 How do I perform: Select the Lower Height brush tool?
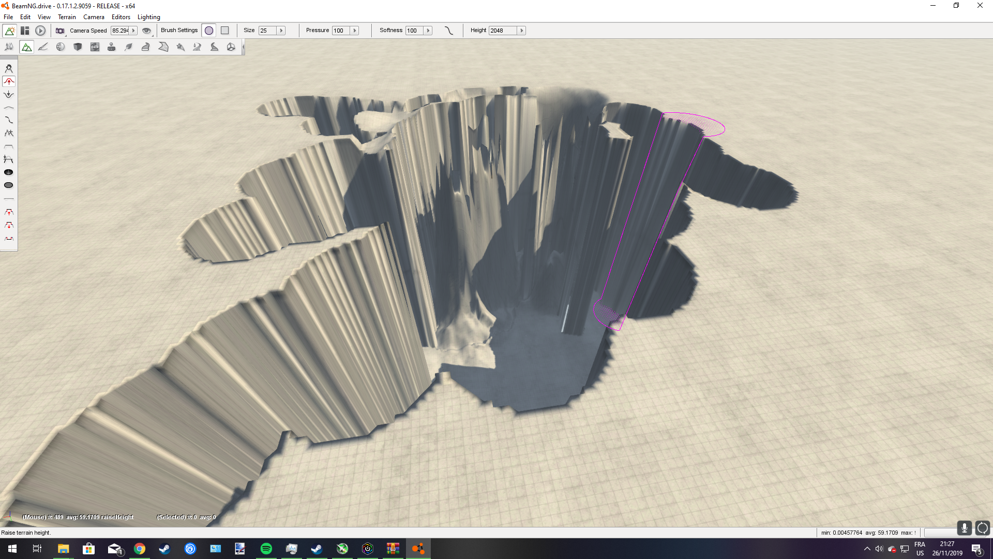coord(9,94)
